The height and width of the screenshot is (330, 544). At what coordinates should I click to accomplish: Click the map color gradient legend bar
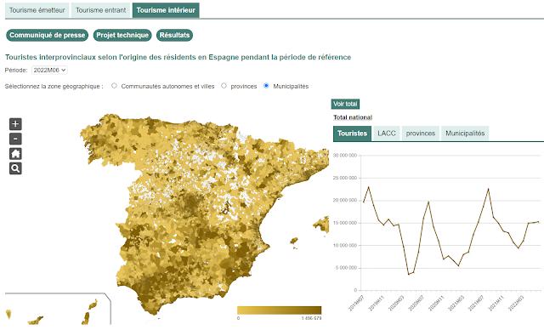pos(280,310)
